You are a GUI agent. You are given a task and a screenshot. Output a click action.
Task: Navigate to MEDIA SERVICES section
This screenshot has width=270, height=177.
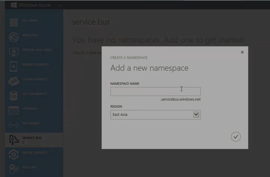click(35, 152)
